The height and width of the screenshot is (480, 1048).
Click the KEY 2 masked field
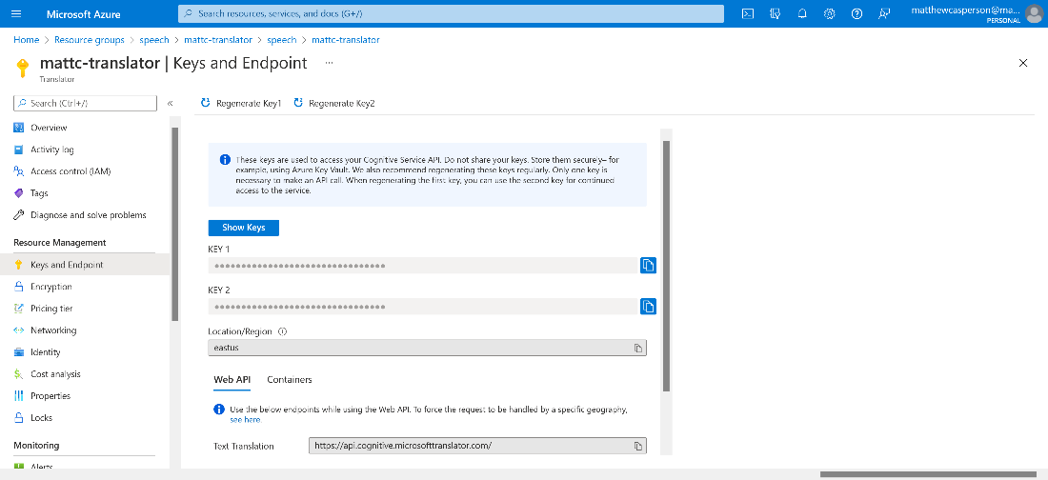tap(423, 306)
